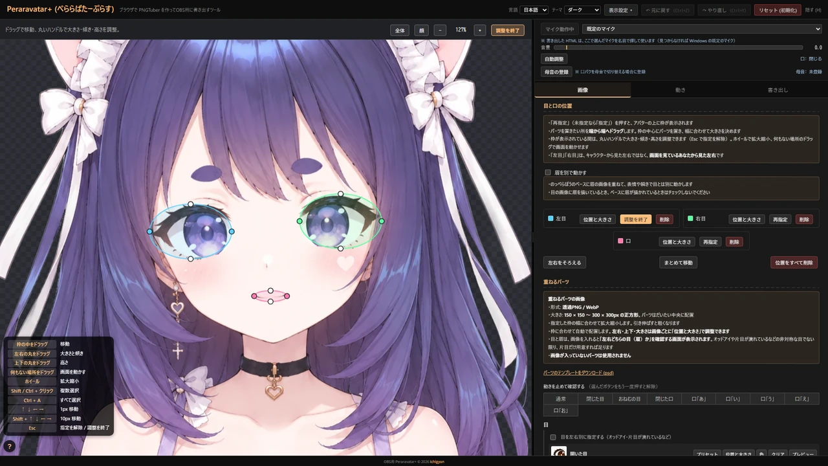Zoom in with the plus button
Viewport: 828px width, 466px height.
tap(479, 30)
